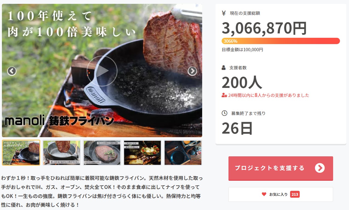Screen dimensions: 349x210
Task: Select fourth thumbnail showing campfire dishes
Action: 142,153
